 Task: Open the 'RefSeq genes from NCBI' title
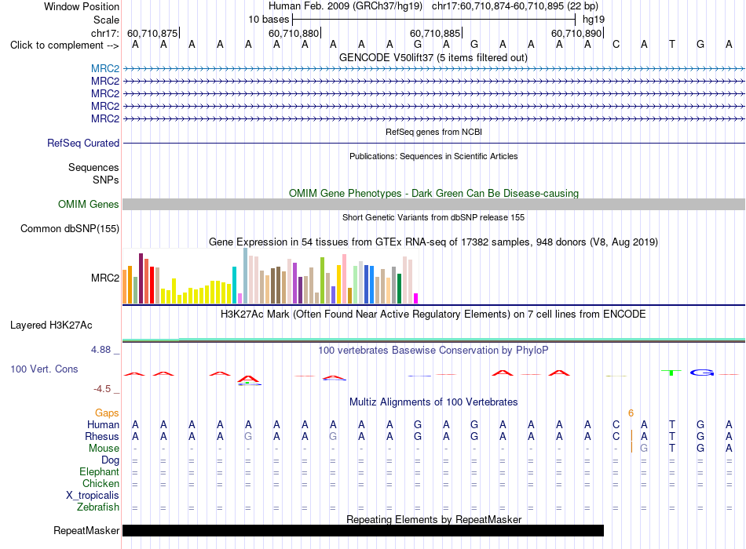[x=433, y=132]
